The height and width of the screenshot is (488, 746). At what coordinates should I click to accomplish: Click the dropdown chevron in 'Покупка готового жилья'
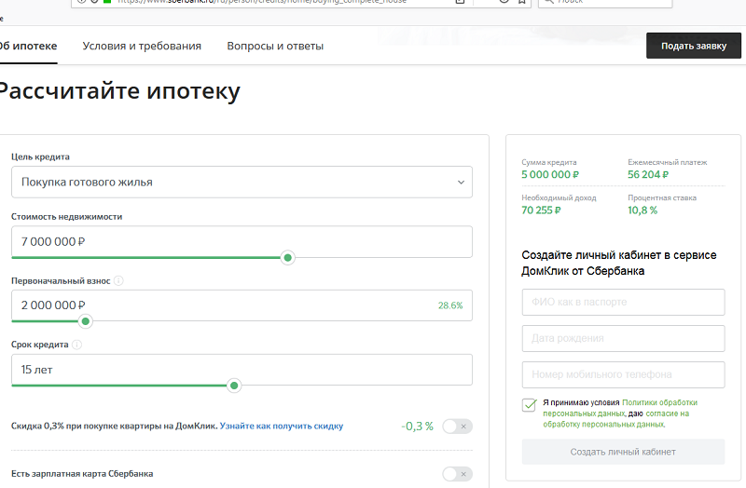coord(461,183)
